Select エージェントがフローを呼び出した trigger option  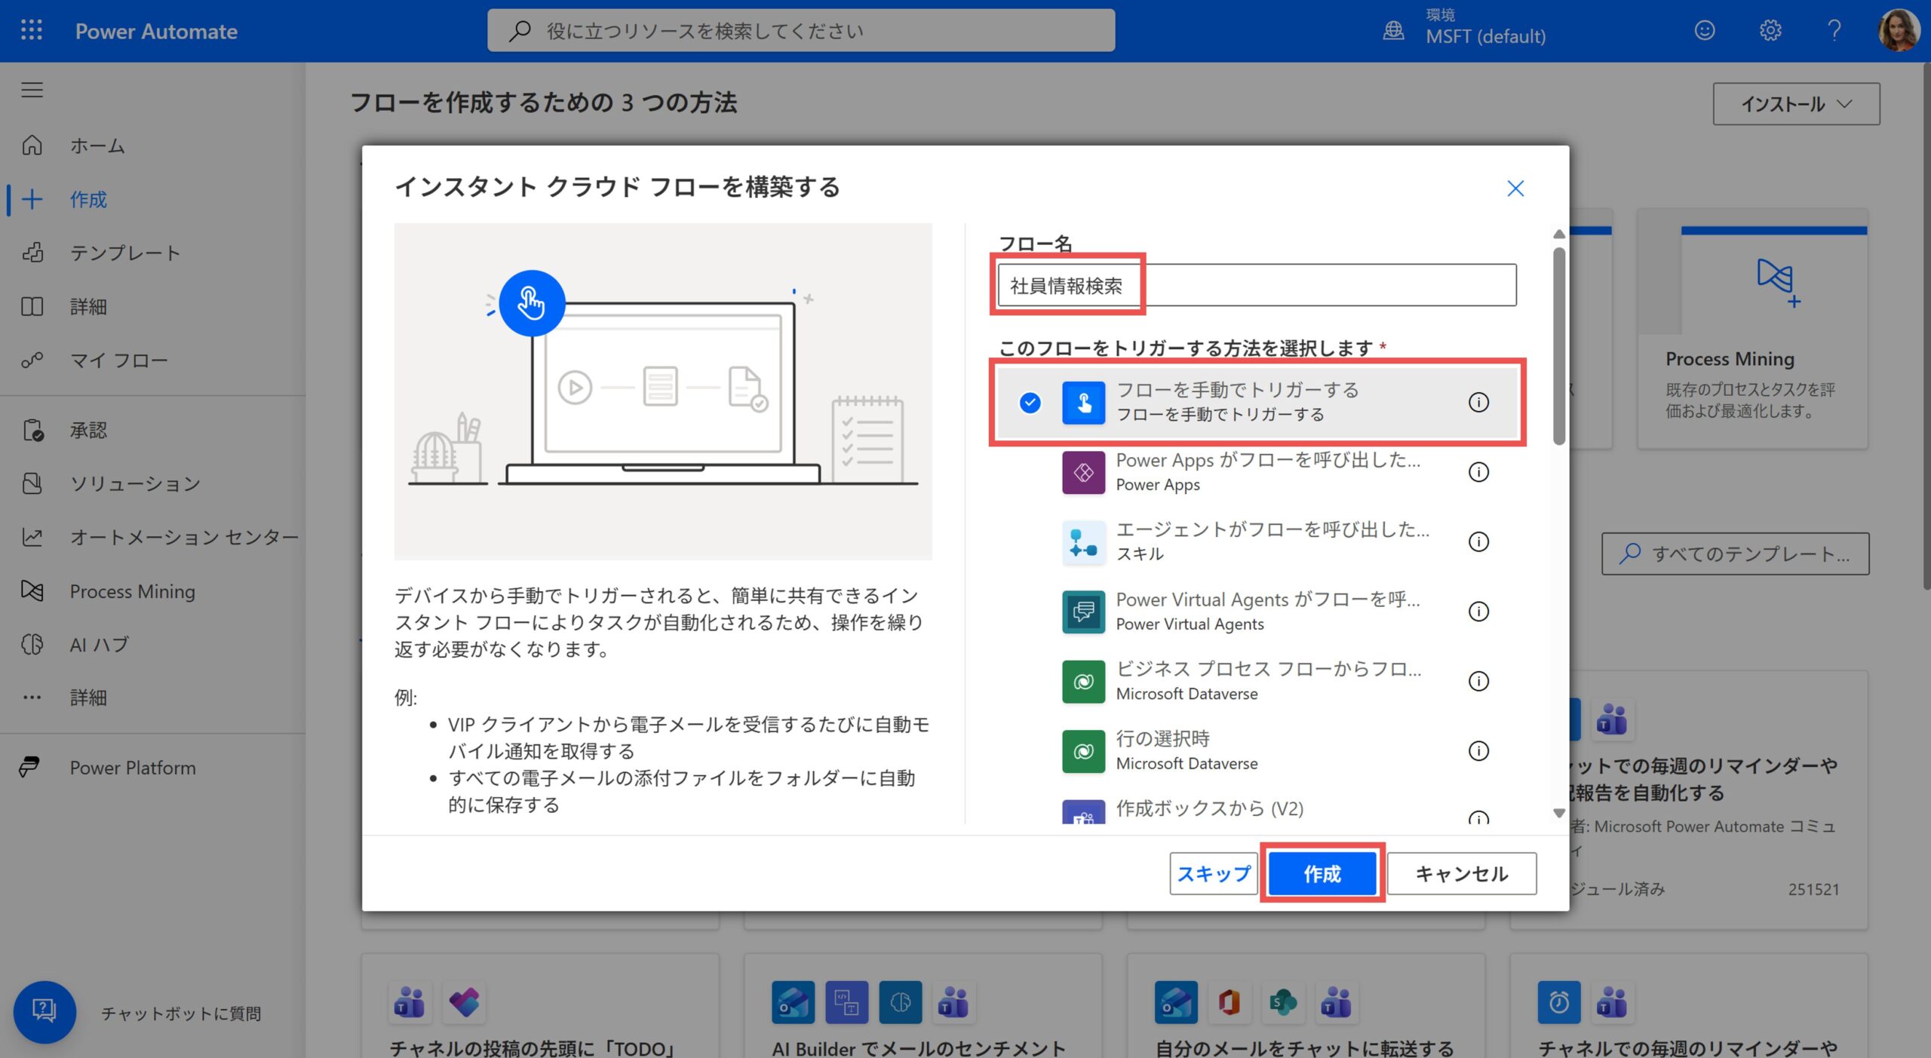tap(1272, 541)
